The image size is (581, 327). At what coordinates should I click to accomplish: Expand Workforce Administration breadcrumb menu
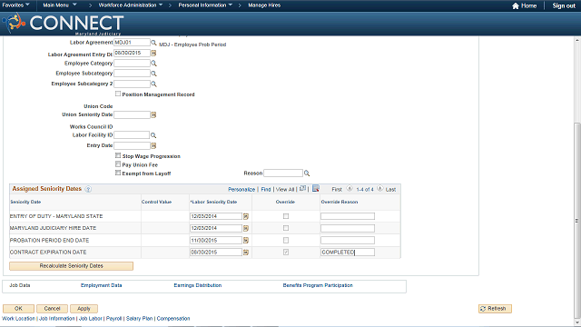point(131,5)
